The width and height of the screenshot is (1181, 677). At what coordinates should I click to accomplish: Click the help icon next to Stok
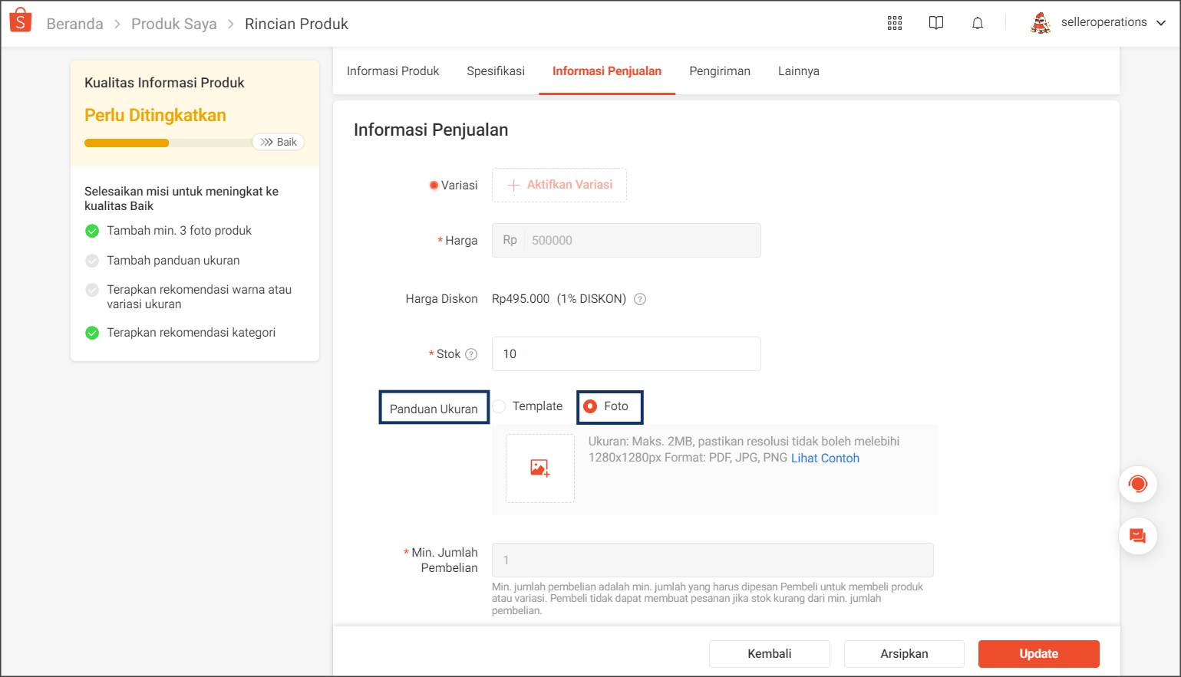[473, 354]
